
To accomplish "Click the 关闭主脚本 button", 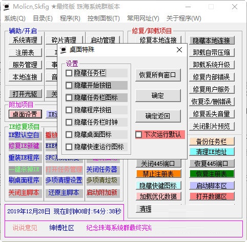I will point(25,193).
